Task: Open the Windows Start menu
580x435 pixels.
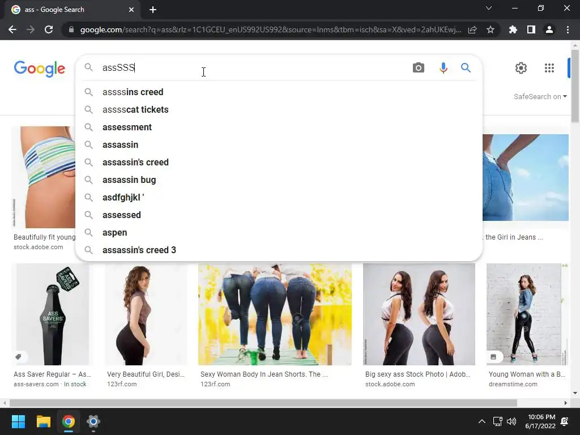Action: [18, 421]
